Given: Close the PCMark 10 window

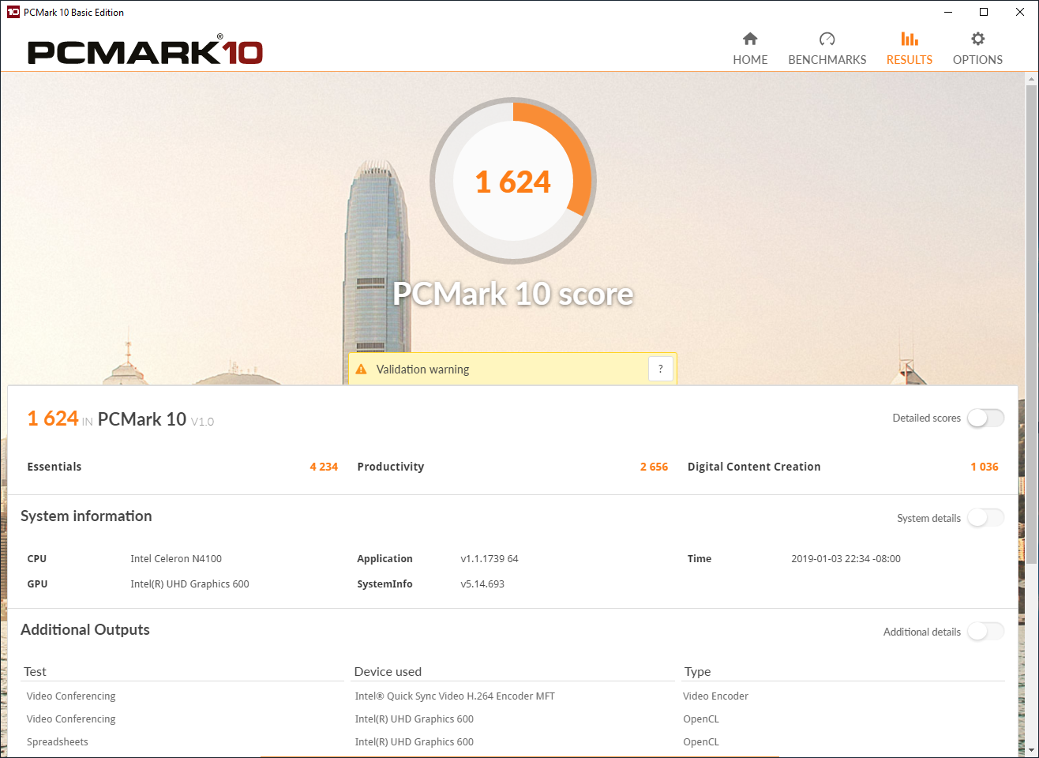Looking at the screenshot, I should 1020,12.
